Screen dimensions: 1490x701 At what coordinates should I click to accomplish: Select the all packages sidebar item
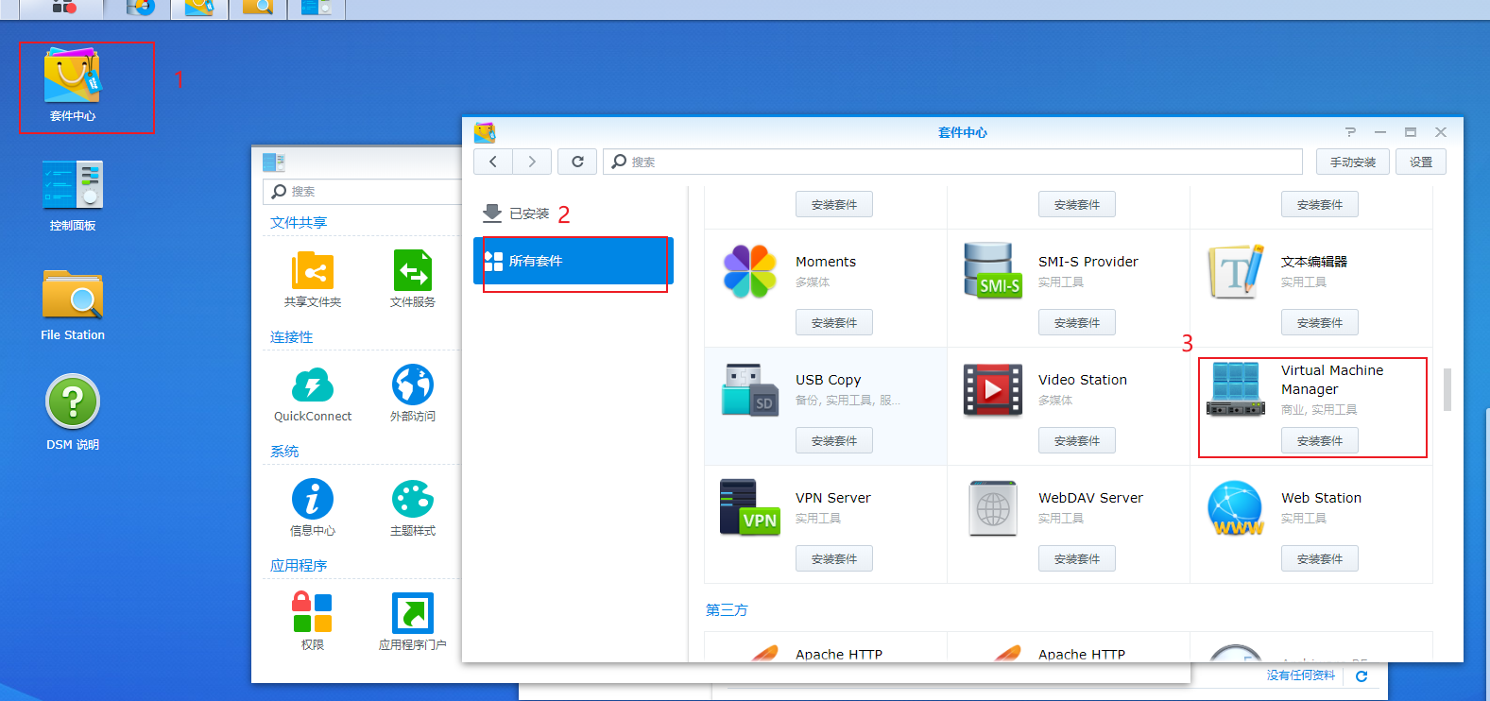tap(574, 261)
